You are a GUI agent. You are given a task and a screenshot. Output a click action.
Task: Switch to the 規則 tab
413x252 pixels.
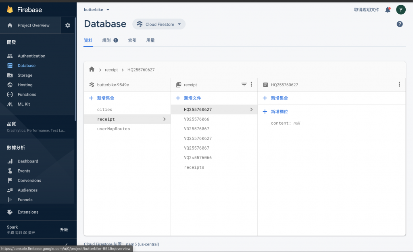point(106,40)
